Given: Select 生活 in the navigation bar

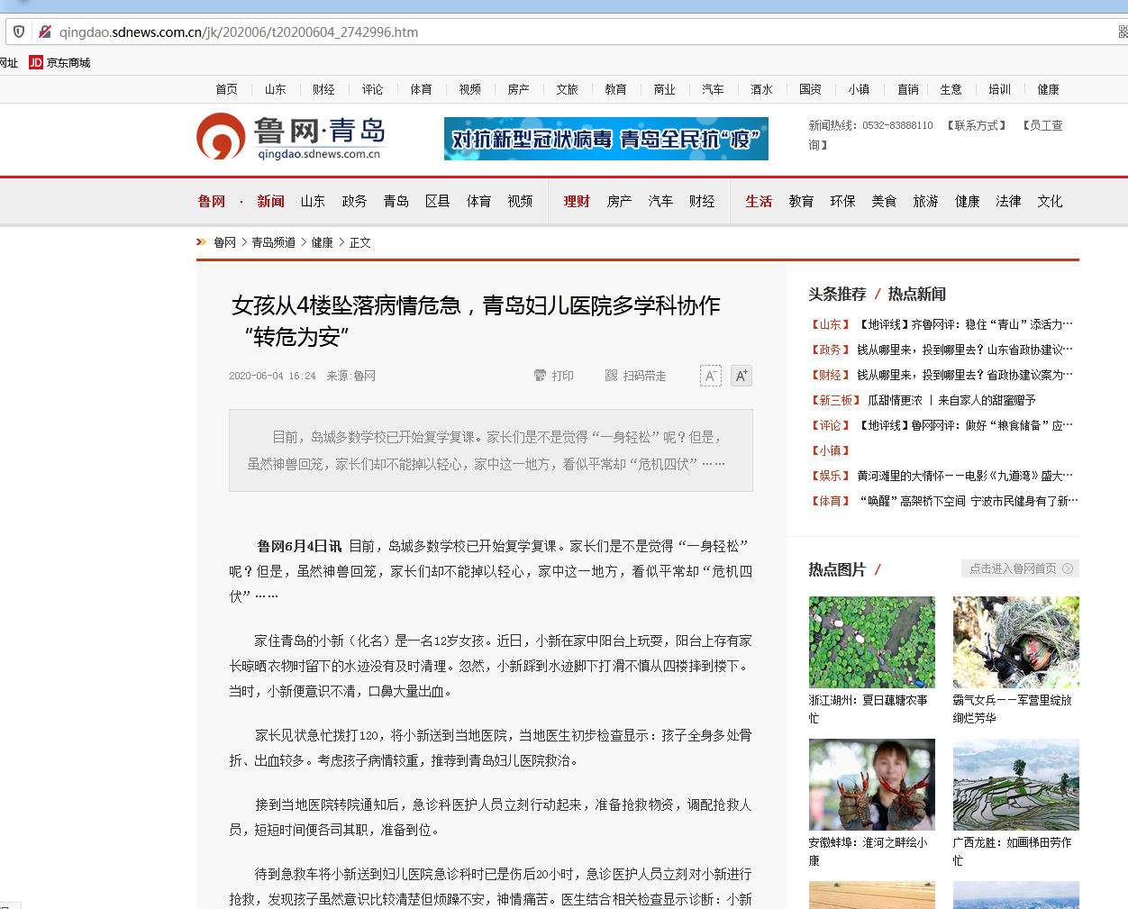Looking at the screenshot, I should [759, 201].
